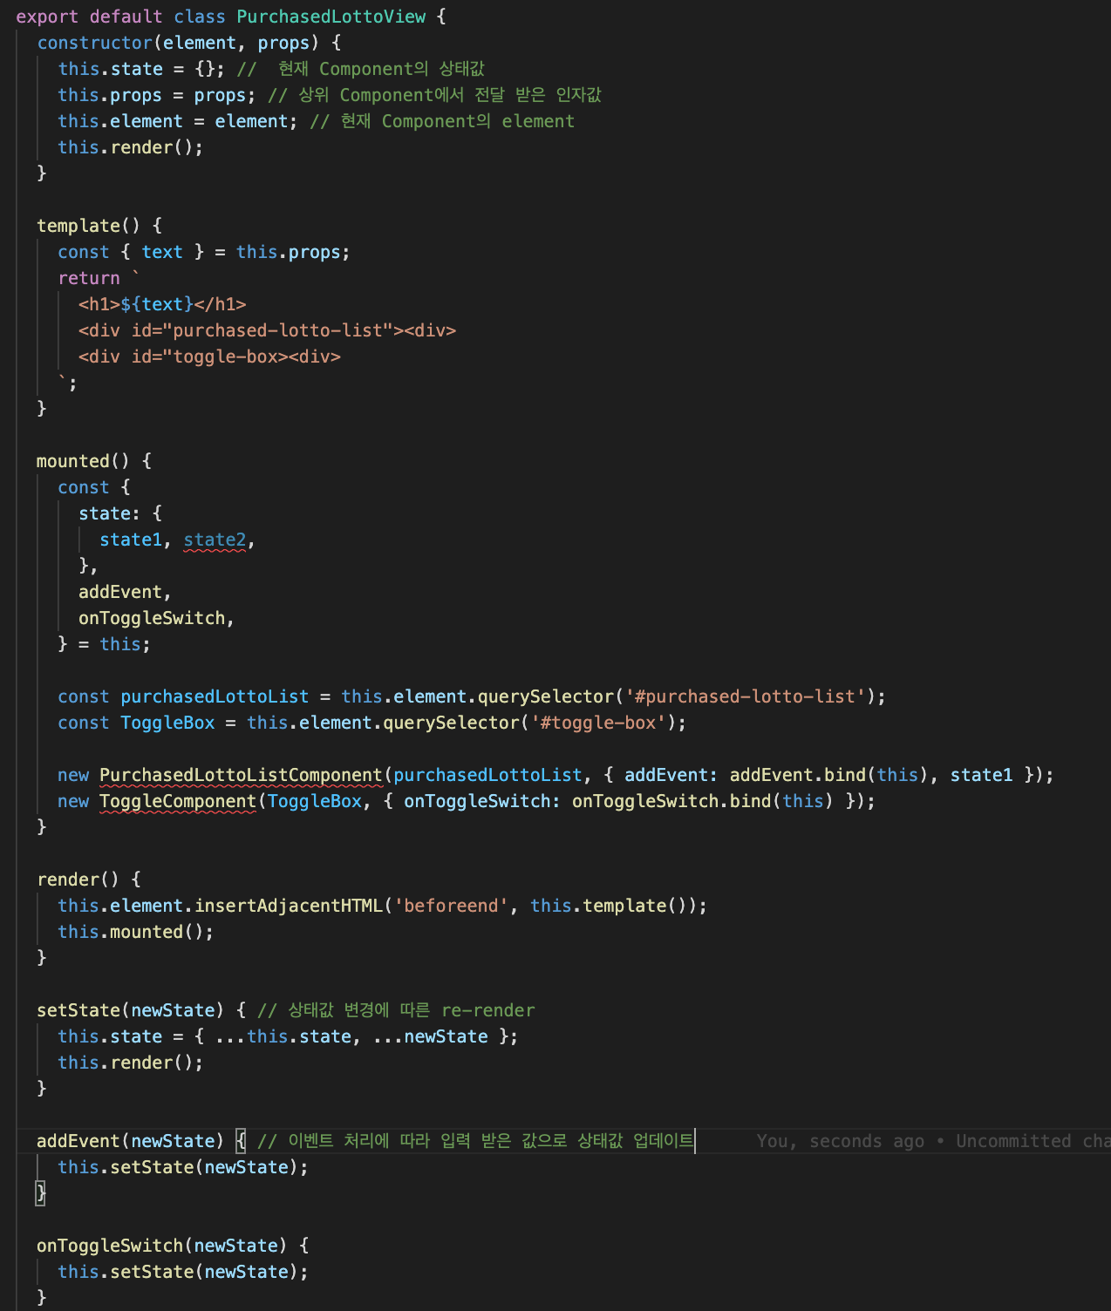Image resolution: width=1111 pixels, height=1311 pixels.
Task: Click addEvent.bind(this) in the component call
Action: tap(829, 775)
